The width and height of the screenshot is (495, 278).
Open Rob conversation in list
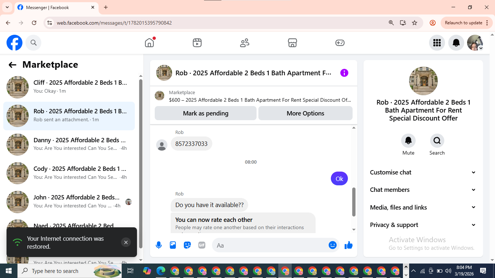coord(69,116)
